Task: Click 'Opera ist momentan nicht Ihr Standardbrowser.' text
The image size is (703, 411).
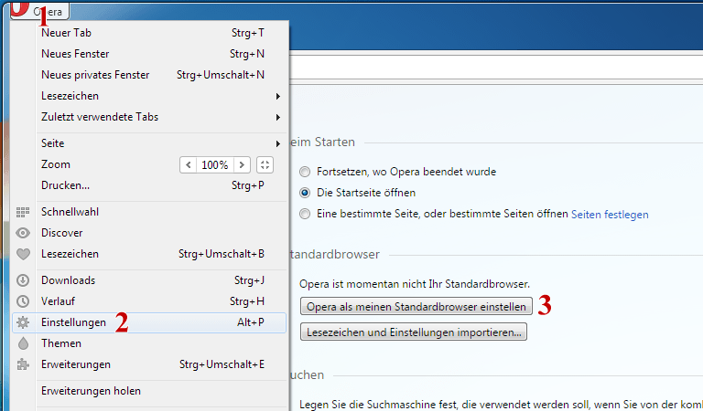Action: (415, 284)
